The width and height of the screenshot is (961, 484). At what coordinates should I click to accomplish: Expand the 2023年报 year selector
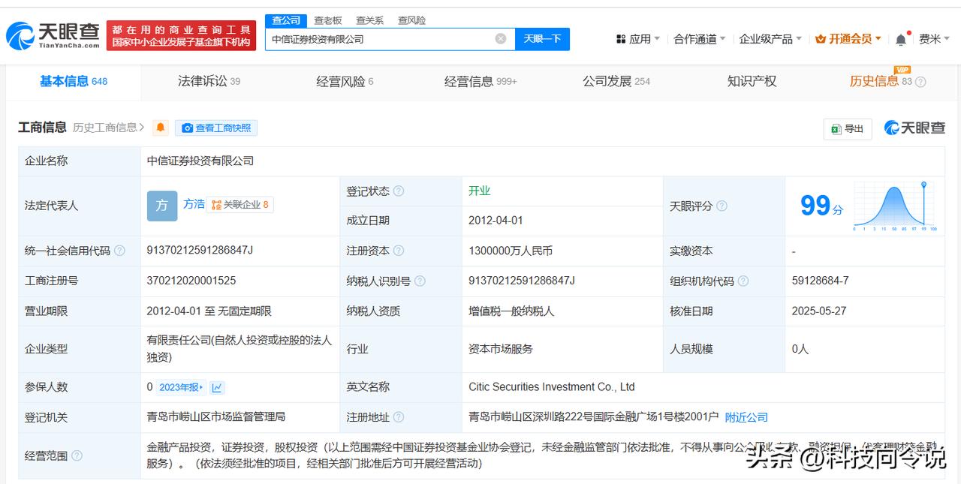pyautogui.click(x=181, y=388)
